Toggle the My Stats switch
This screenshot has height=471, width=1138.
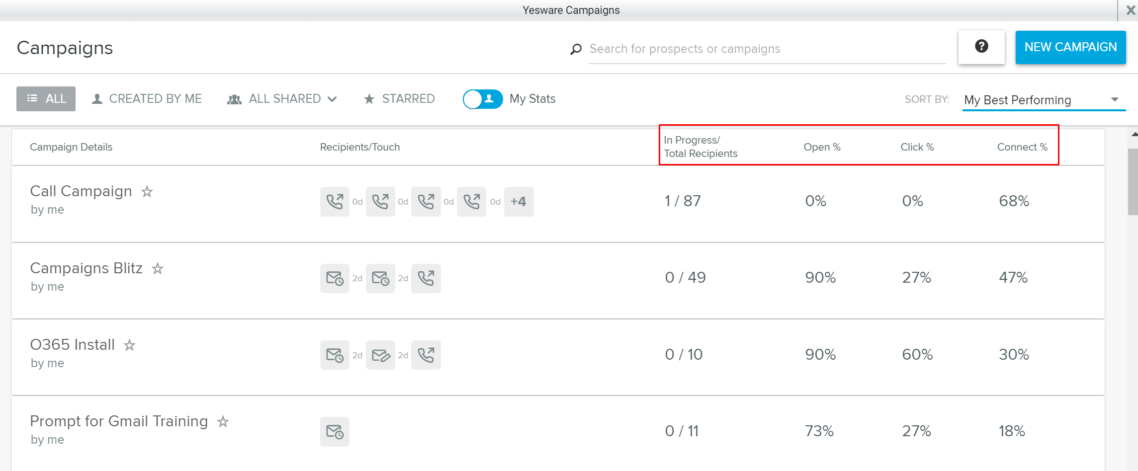coord(482,99)
